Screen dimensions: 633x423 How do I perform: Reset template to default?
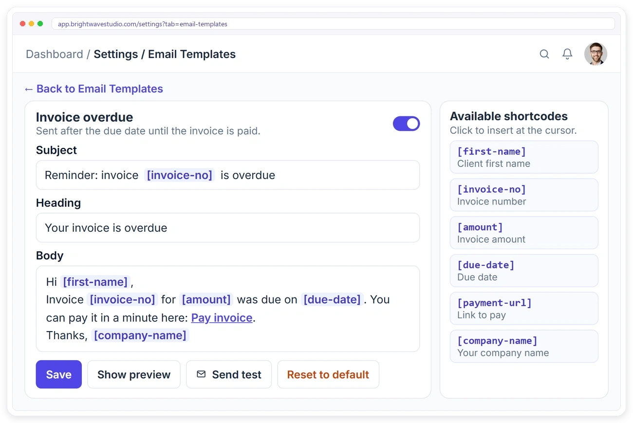click(328, 374)
